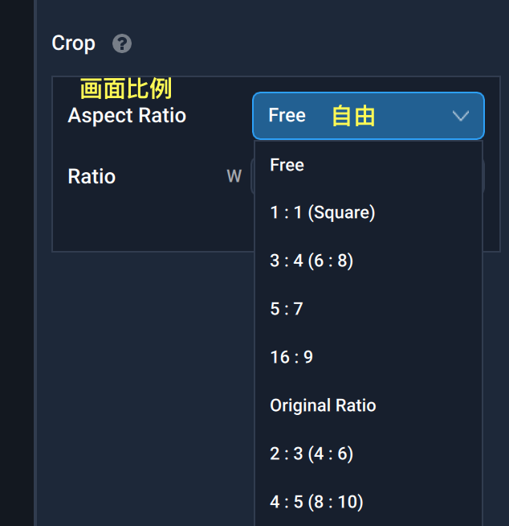Collapse the Aspect Ratio dropdown chevron arrow

461,116
